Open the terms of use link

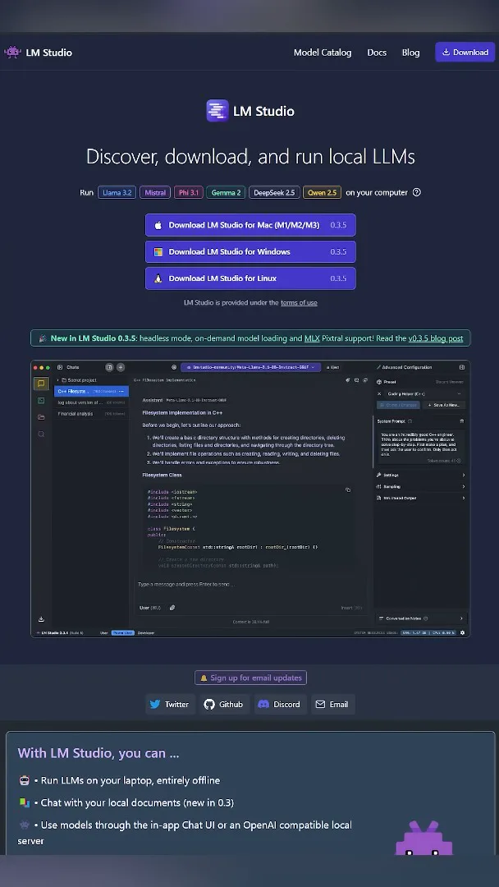299,302
